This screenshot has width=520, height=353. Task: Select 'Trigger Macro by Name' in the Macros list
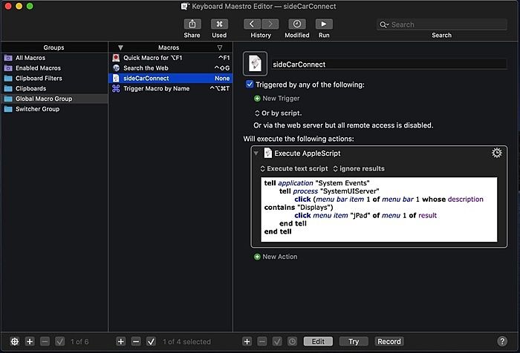click(156, 88)
